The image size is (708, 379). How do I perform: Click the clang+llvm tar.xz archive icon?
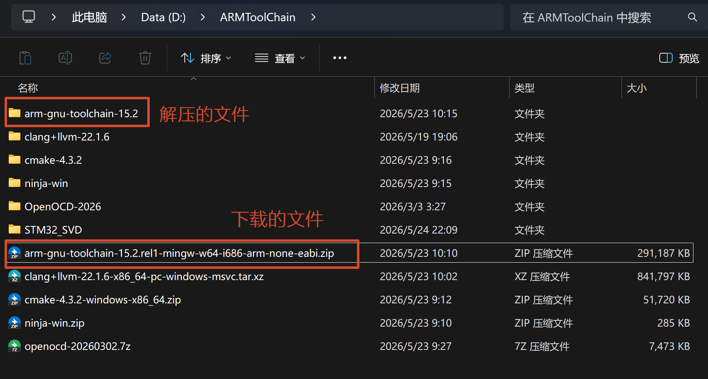(x=15, y=276)
